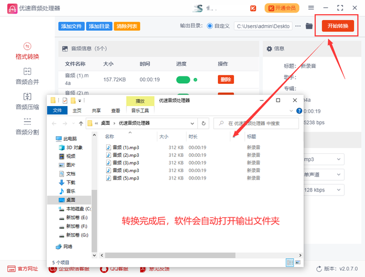
Task: Select 新加卷 (F:) drive
Action: [x=74, y=226]
